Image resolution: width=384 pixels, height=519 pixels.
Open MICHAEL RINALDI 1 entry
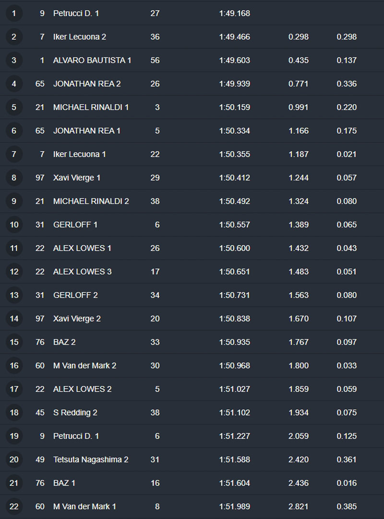[x=91, y=107]
